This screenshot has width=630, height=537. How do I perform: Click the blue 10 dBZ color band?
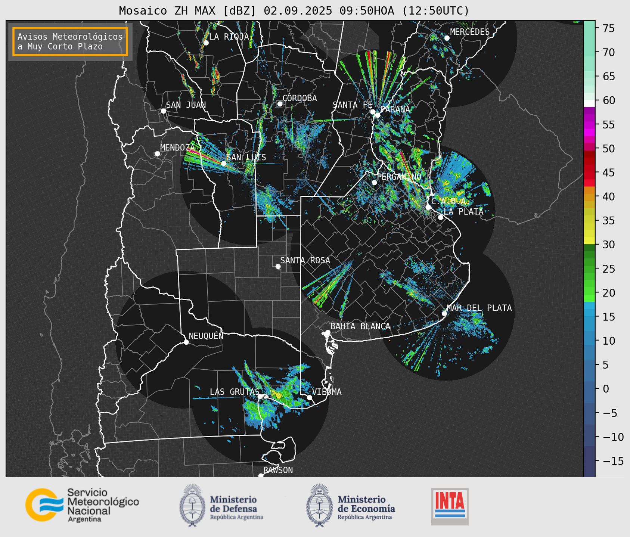[x=589, y=341]
